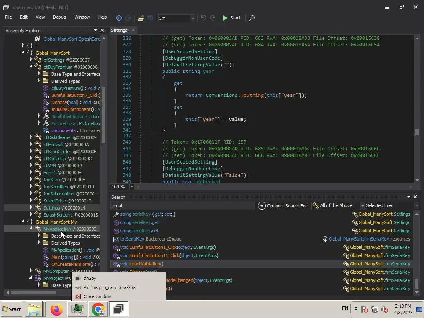Click the Undo toolbar icon
Screen dimensions: 424x318
(x=204, y=18)
